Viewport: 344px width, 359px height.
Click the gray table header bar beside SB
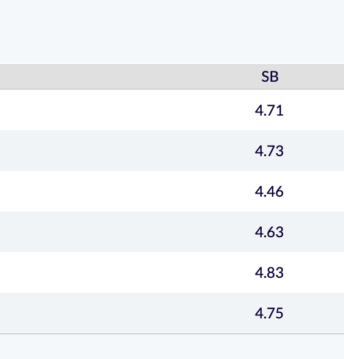tap(128, 77)
